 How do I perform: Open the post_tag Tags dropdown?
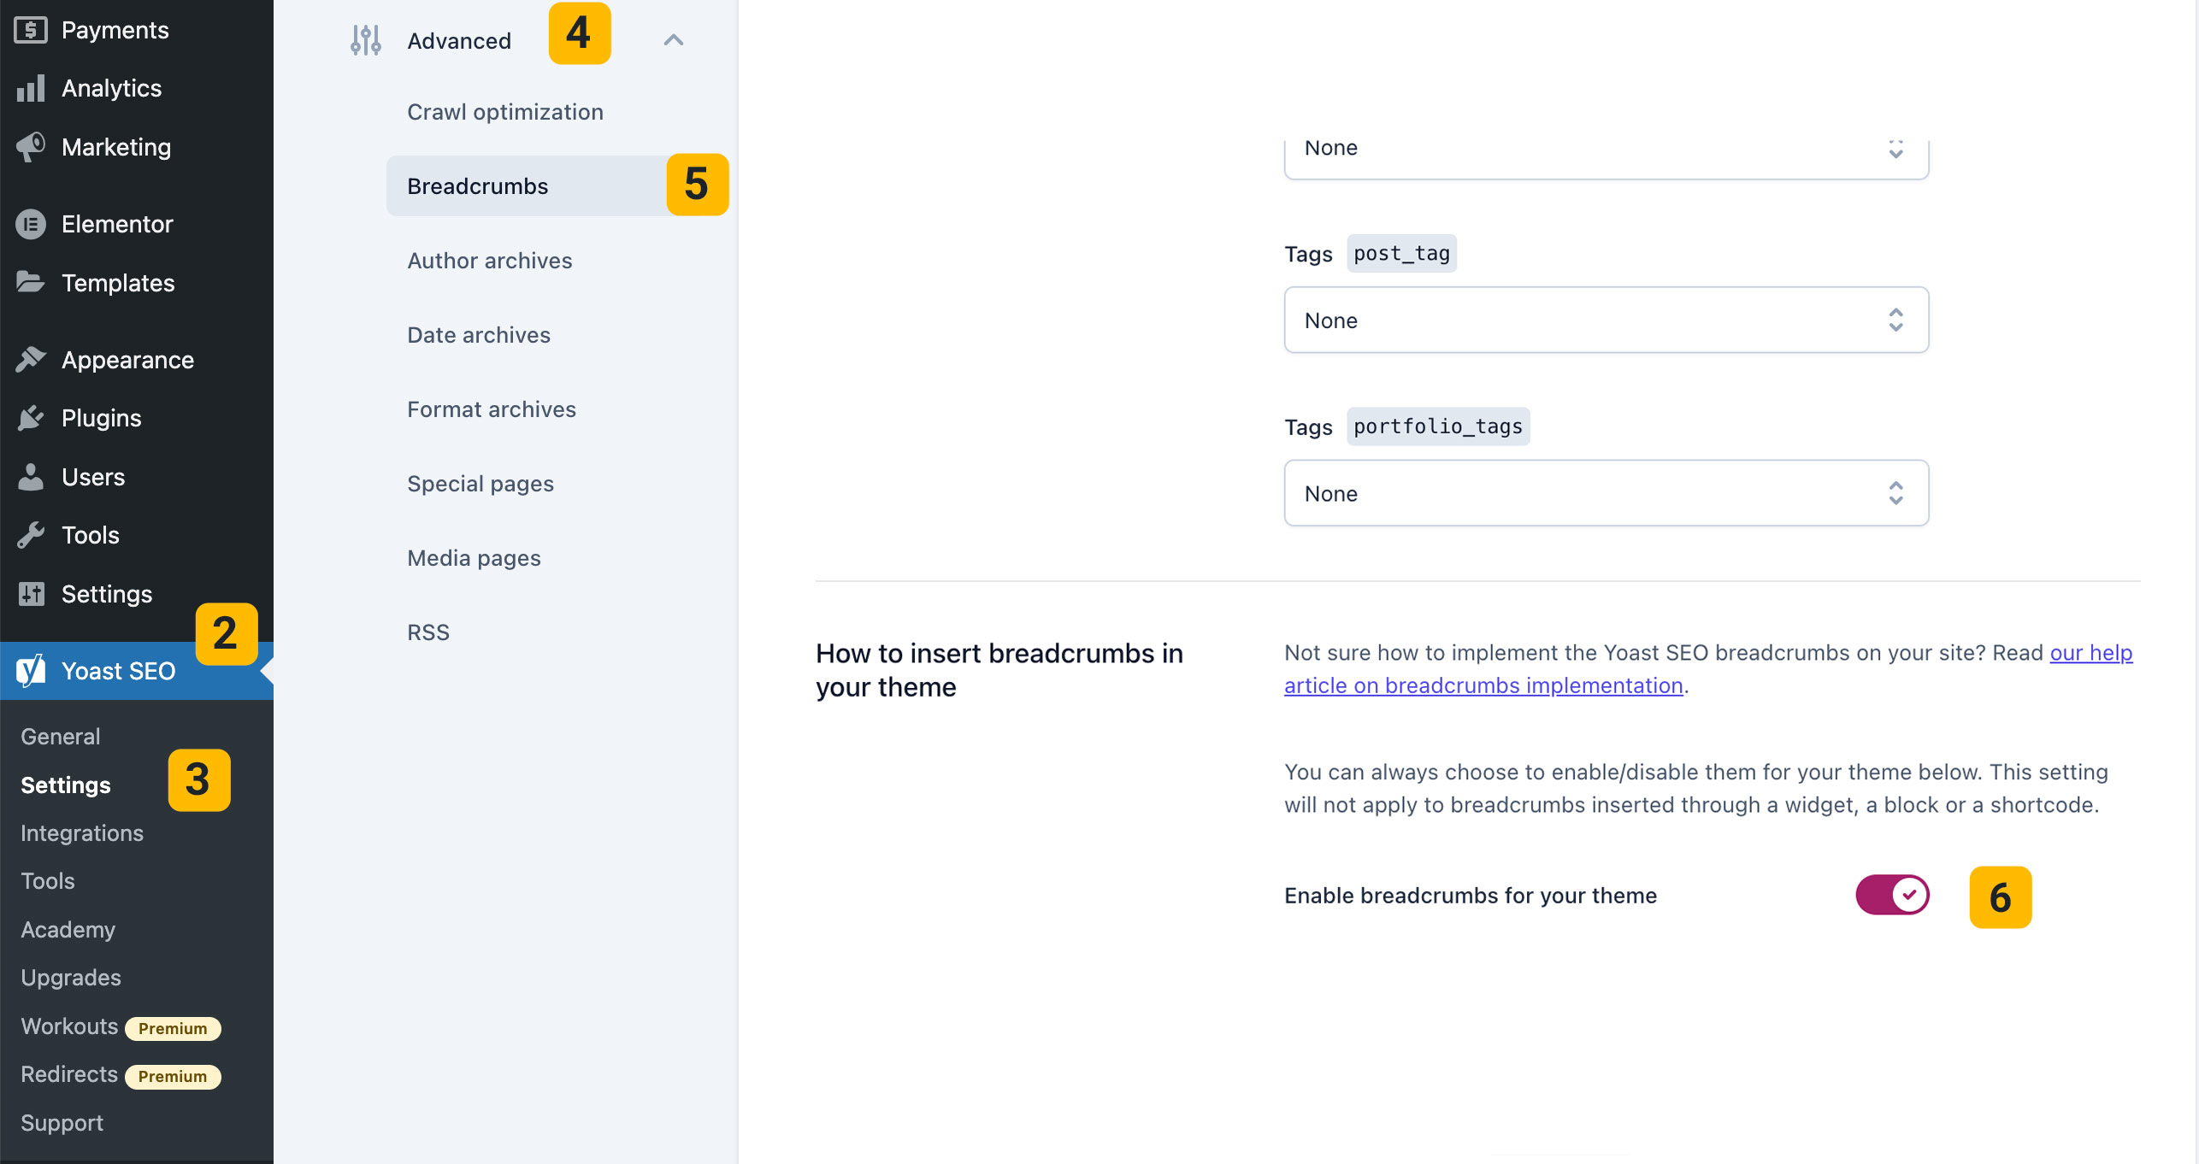(1606, 320)
